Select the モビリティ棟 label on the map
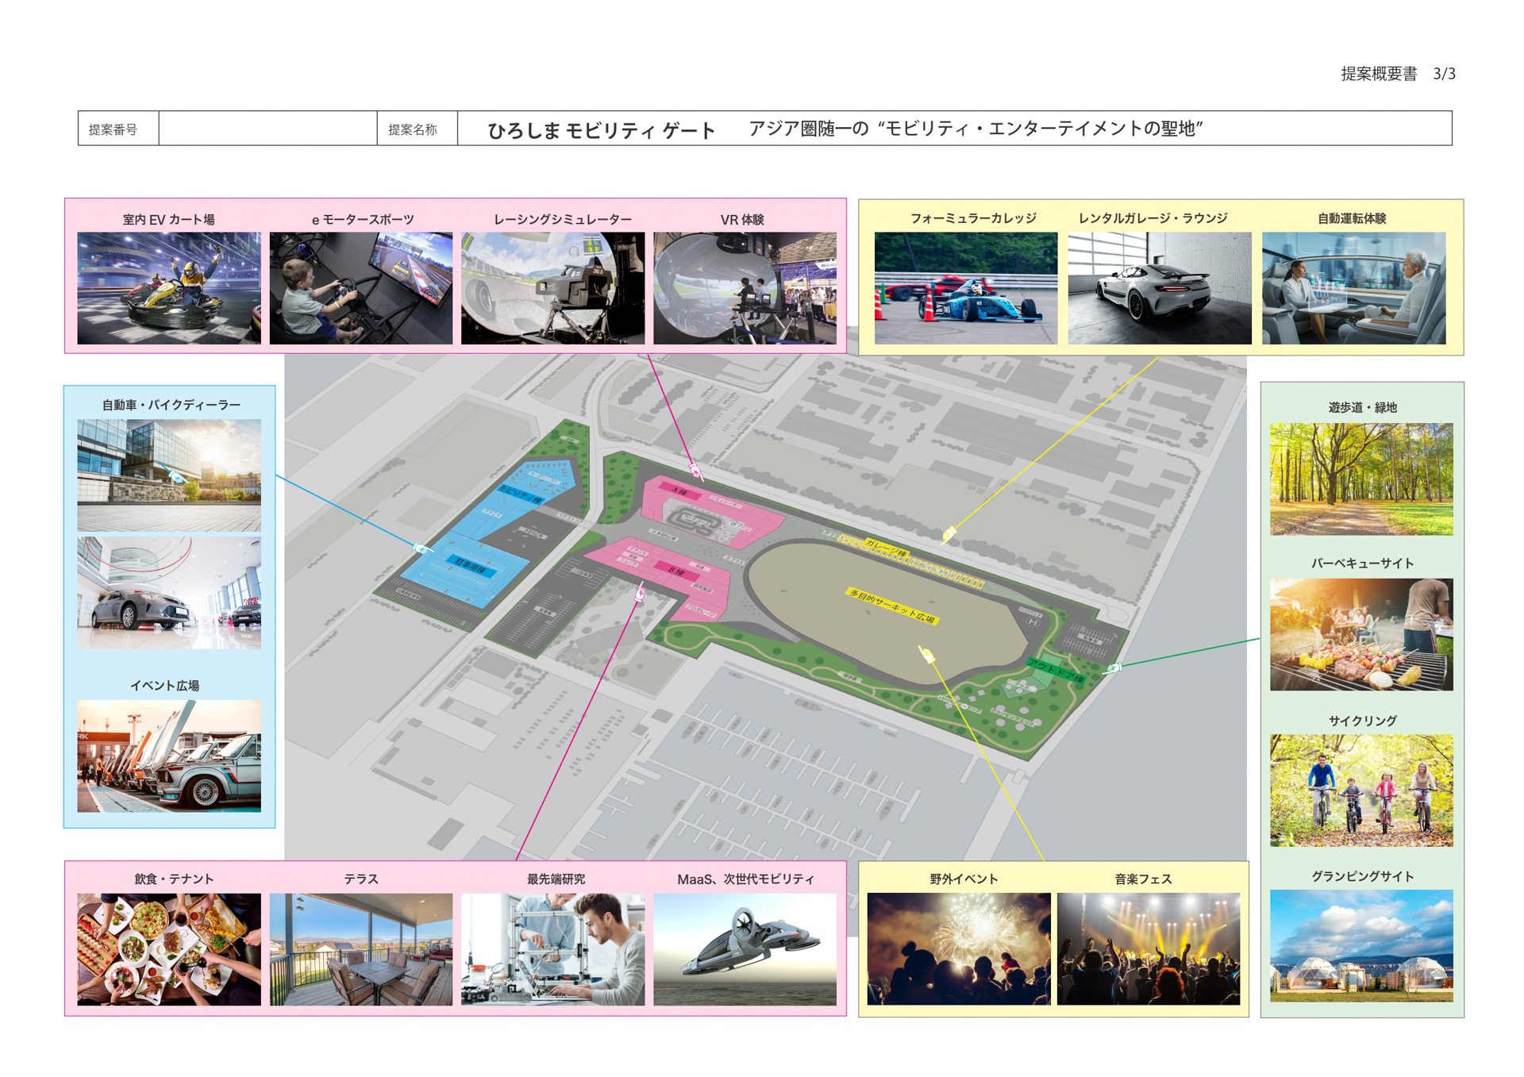Viewport: 1524px width, 1077px height. click(521, 494)
